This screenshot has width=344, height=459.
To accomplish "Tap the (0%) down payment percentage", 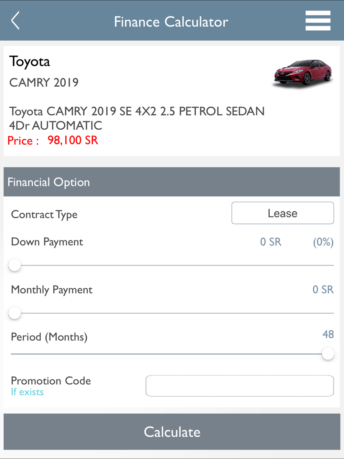I will click(323, 242).
